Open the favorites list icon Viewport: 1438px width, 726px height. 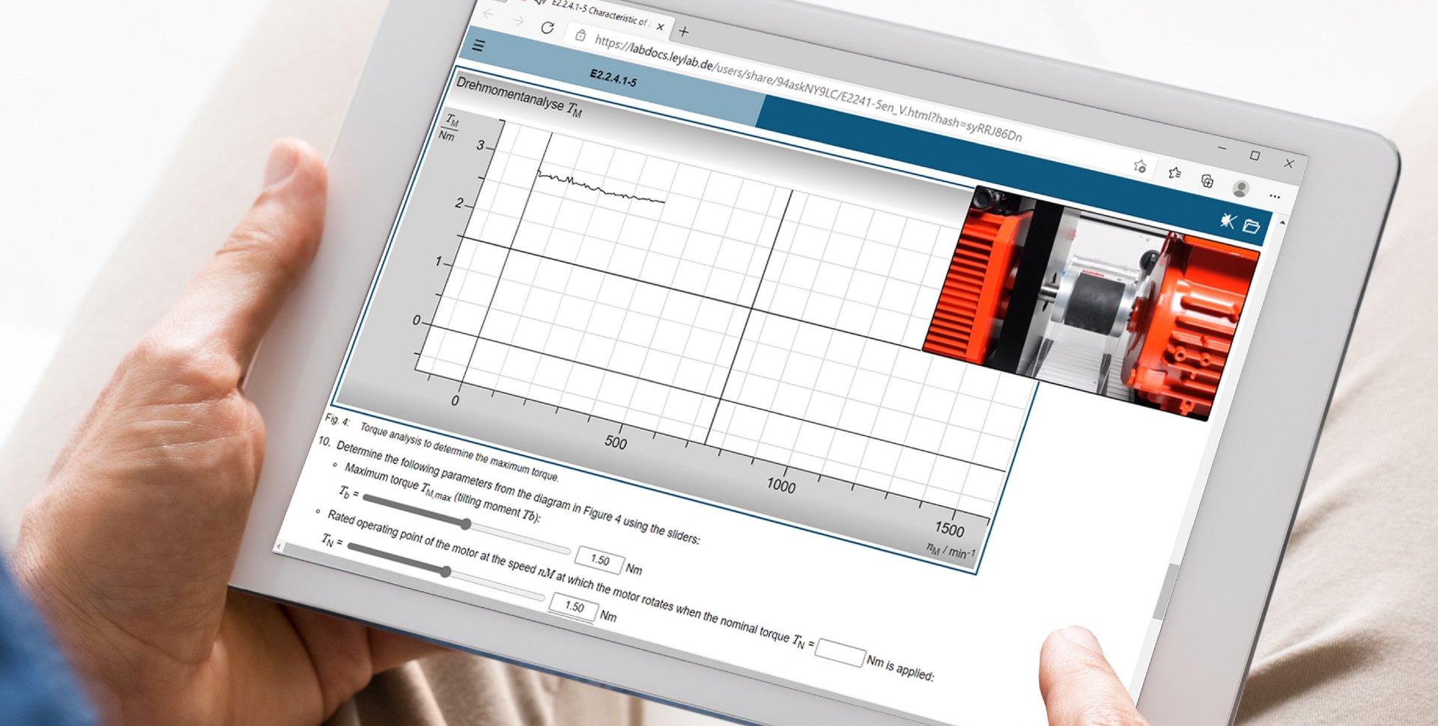(x=1174, y=173)
